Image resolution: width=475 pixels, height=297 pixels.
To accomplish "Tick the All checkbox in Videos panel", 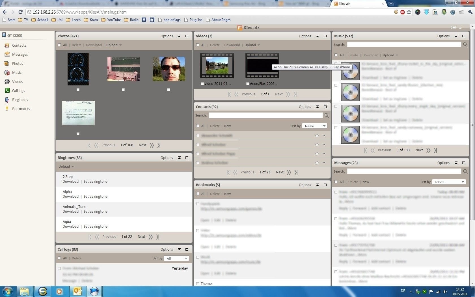I will pos(198,45).
